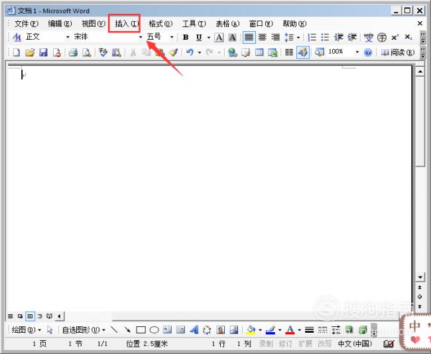Increase the paragraph indent

click(x=352, y=37)
